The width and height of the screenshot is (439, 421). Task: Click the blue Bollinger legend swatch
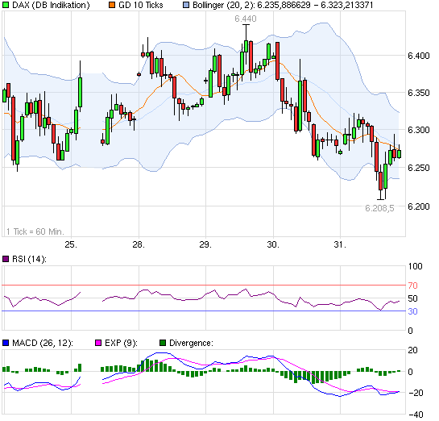click(186, 5)
